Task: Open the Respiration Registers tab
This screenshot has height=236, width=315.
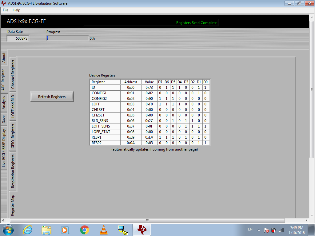Action: pyautogui.click(x=13, y=171)
